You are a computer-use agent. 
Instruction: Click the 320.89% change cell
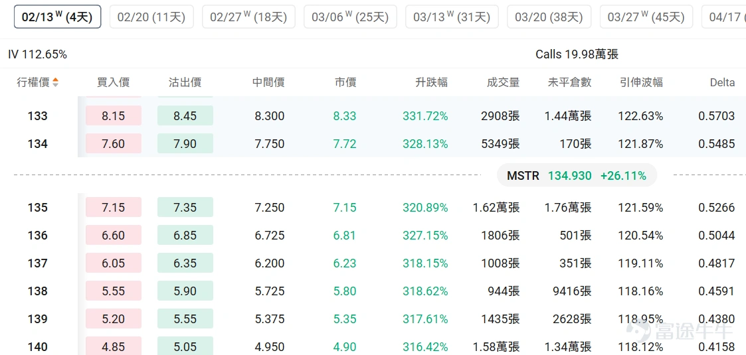coord(425,208)
